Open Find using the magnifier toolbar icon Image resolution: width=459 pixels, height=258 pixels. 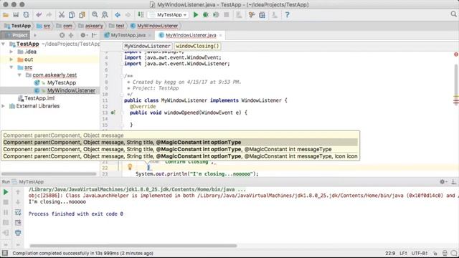[x=95, y=15]
